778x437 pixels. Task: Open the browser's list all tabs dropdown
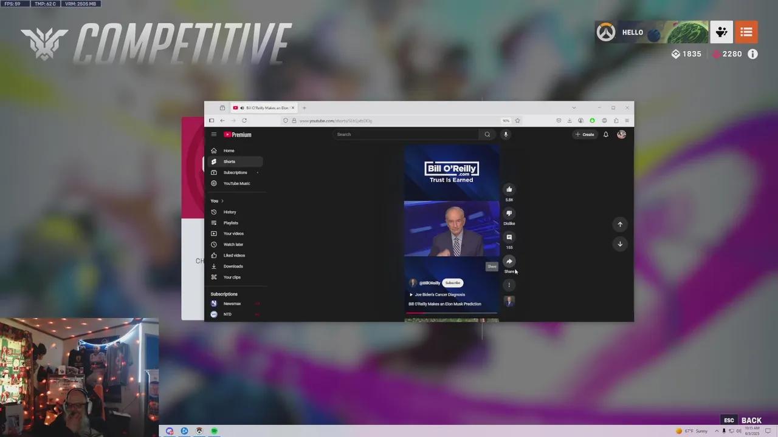[x=574, y=108]
